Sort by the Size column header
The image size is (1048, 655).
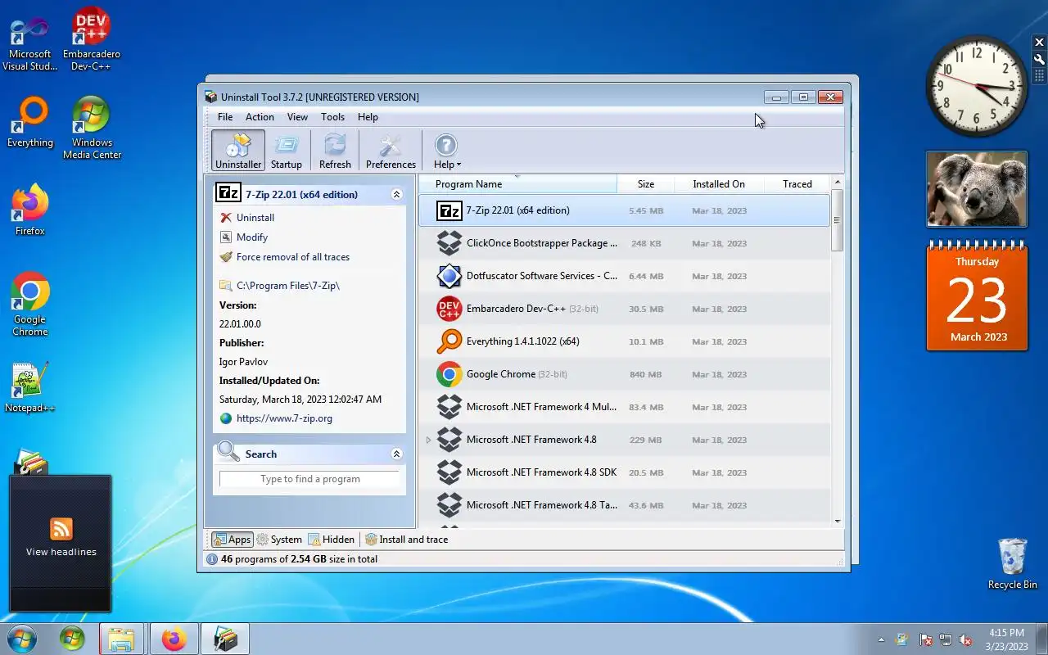[x=646, y=184]
